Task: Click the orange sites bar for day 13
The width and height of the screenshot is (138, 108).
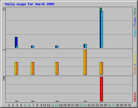Action: tap(57, 68)
